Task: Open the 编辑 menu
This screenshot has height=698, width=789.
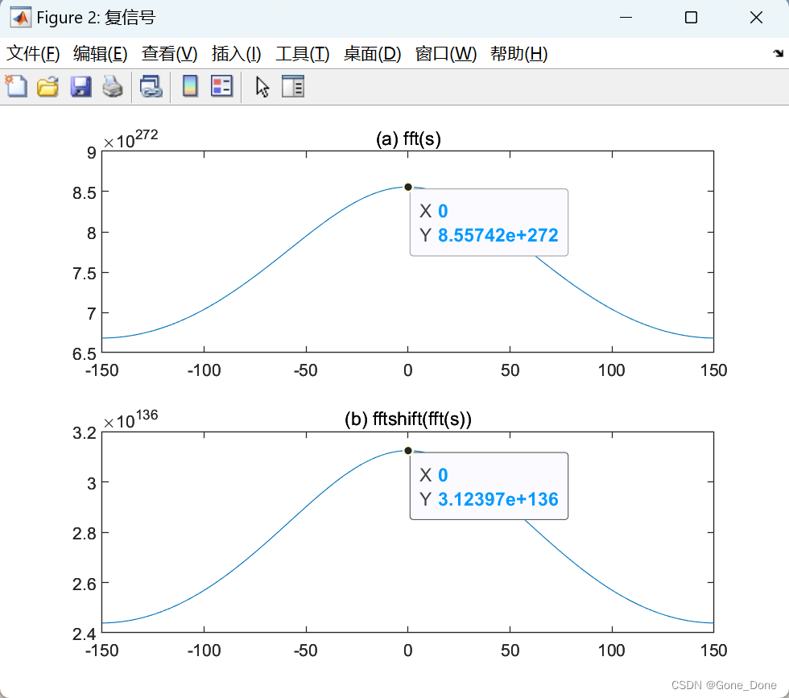Action: 101,54
